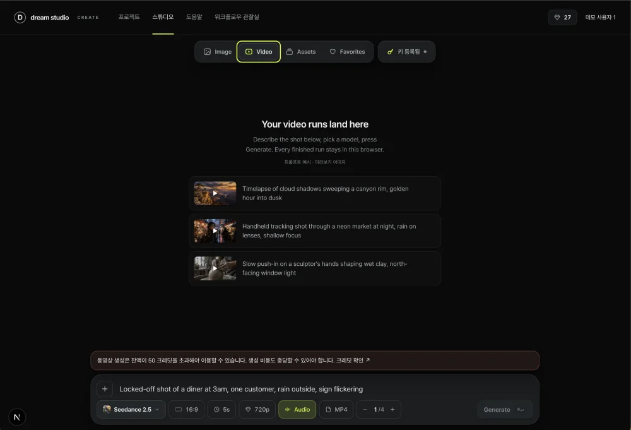Toggle the Audio option off

[x=297, y=409]
